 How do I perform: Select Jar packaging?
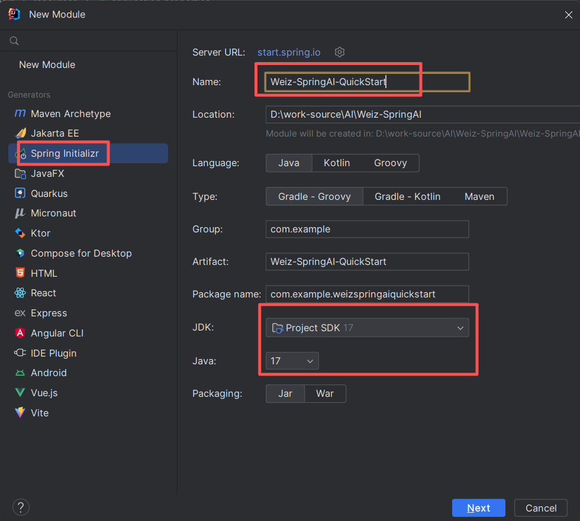tap(285, 393)
